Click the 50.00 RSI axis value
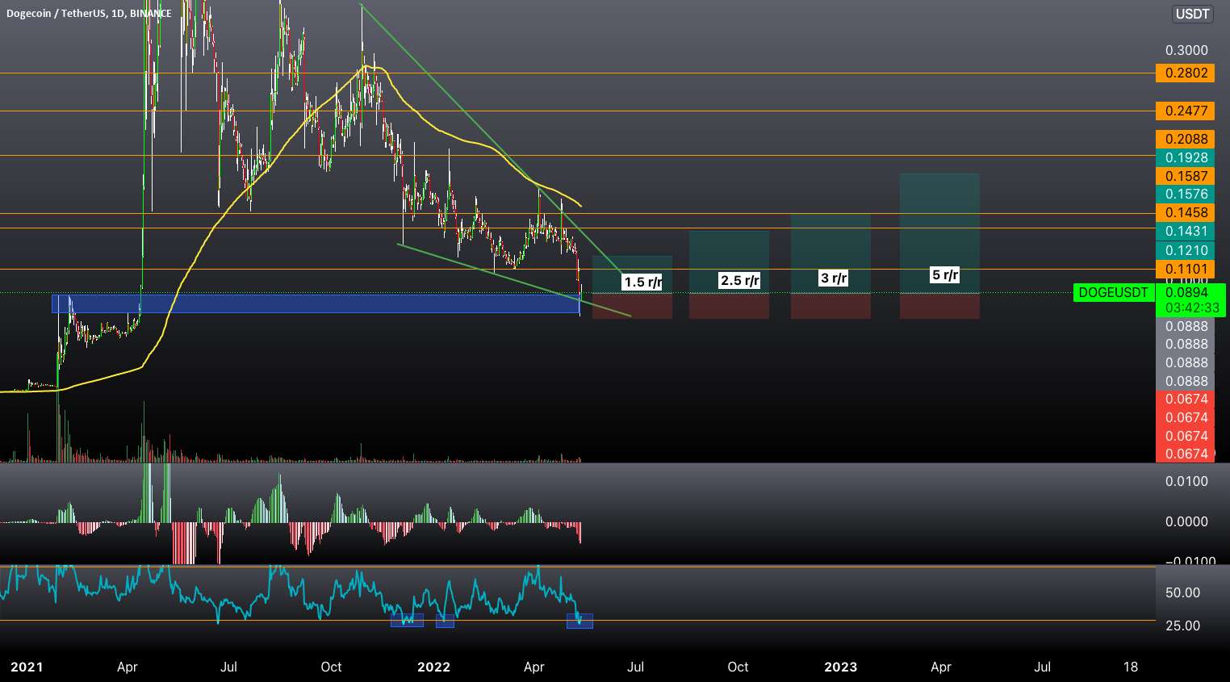The width and height of the screenshot is (1230, 682). [1182, 592]
